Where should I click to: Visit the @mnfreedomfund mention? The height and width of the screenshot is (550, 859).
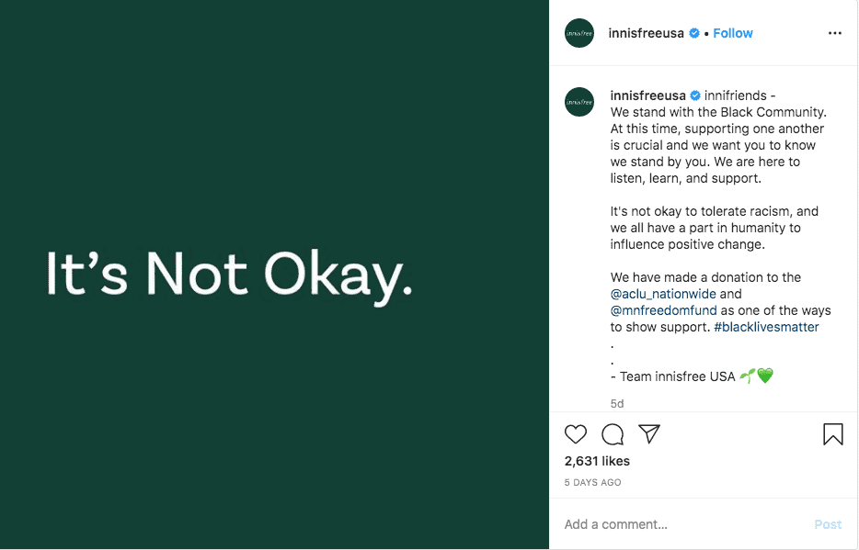663,310
